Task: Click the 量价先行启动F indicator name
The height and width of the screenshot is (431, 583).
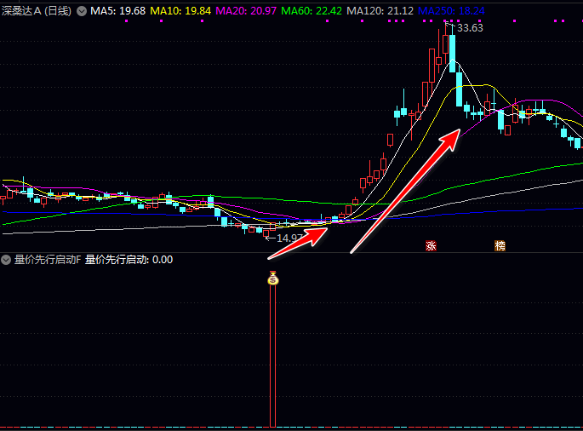Action: tap(47, 260)
